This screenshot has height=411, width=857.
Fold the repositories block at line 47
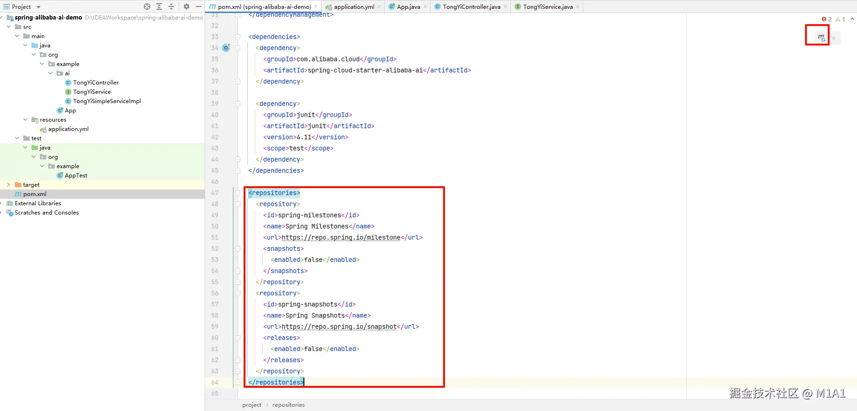238,193
